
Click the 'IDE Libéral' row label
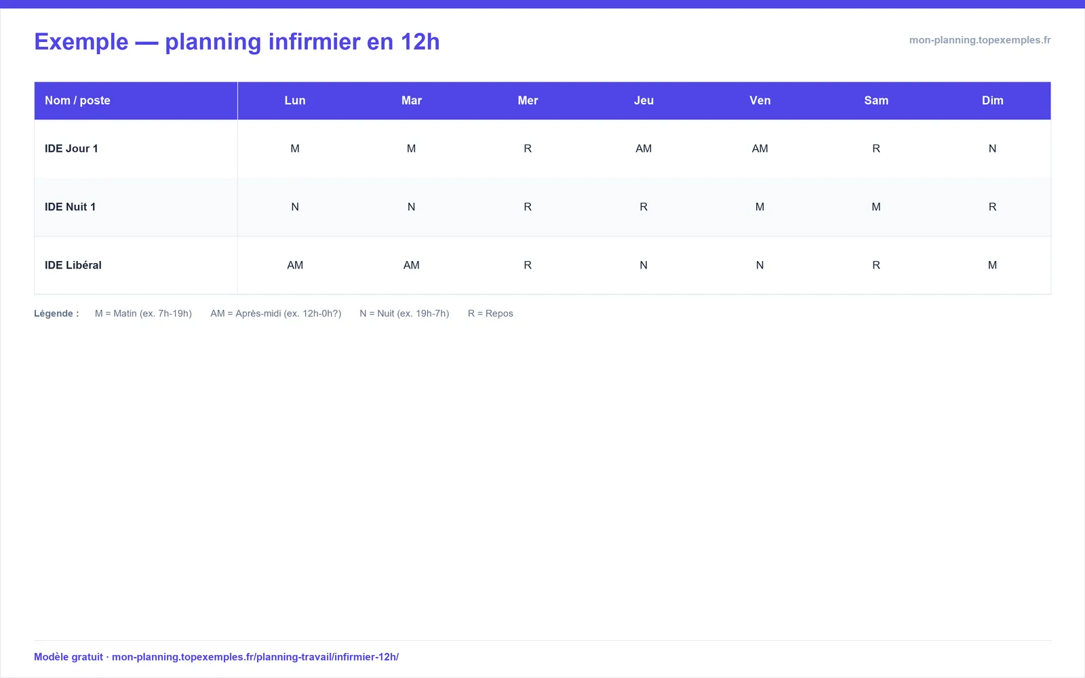tap(73, 265)
